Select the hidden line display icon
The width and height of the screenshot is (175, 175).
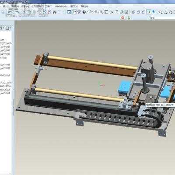[139, 12]
